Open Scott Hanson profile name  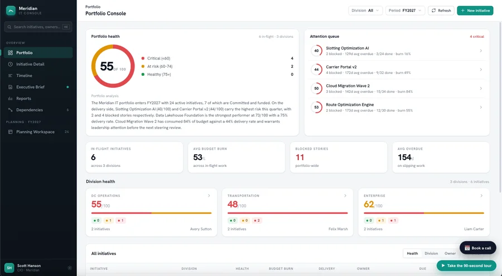[x=29, y=265]
